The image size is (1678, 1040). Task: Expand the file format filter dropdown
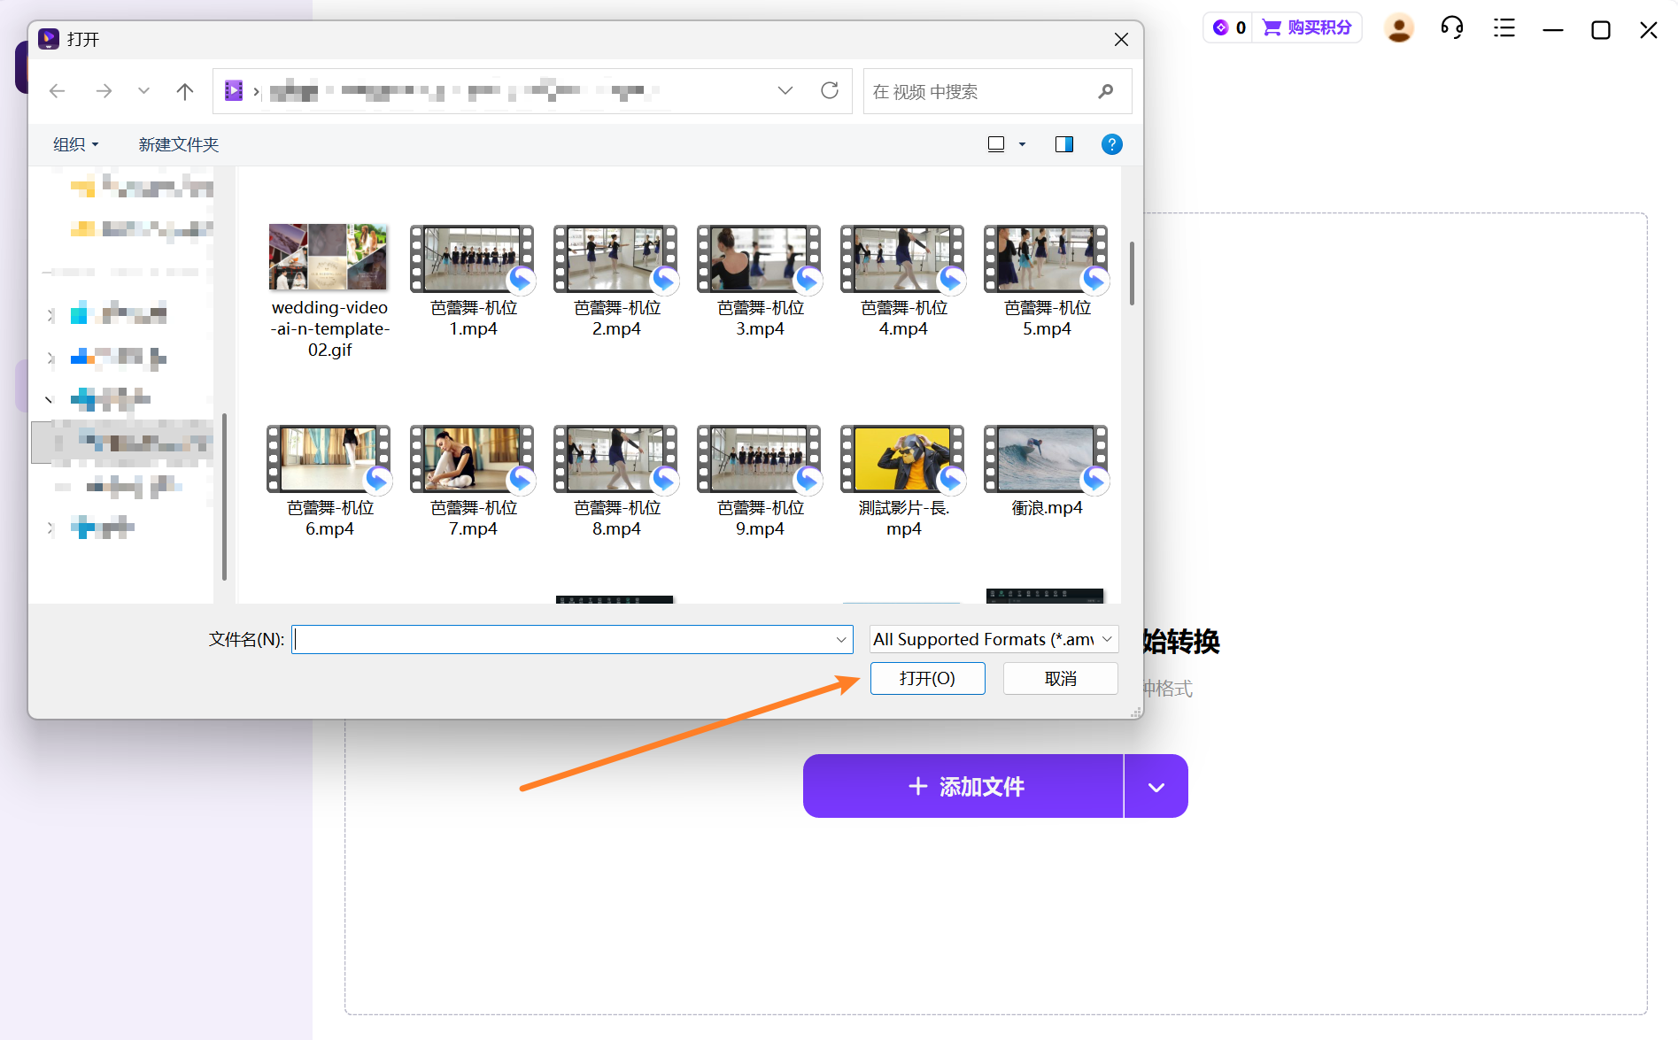(x=1107, y=639)
